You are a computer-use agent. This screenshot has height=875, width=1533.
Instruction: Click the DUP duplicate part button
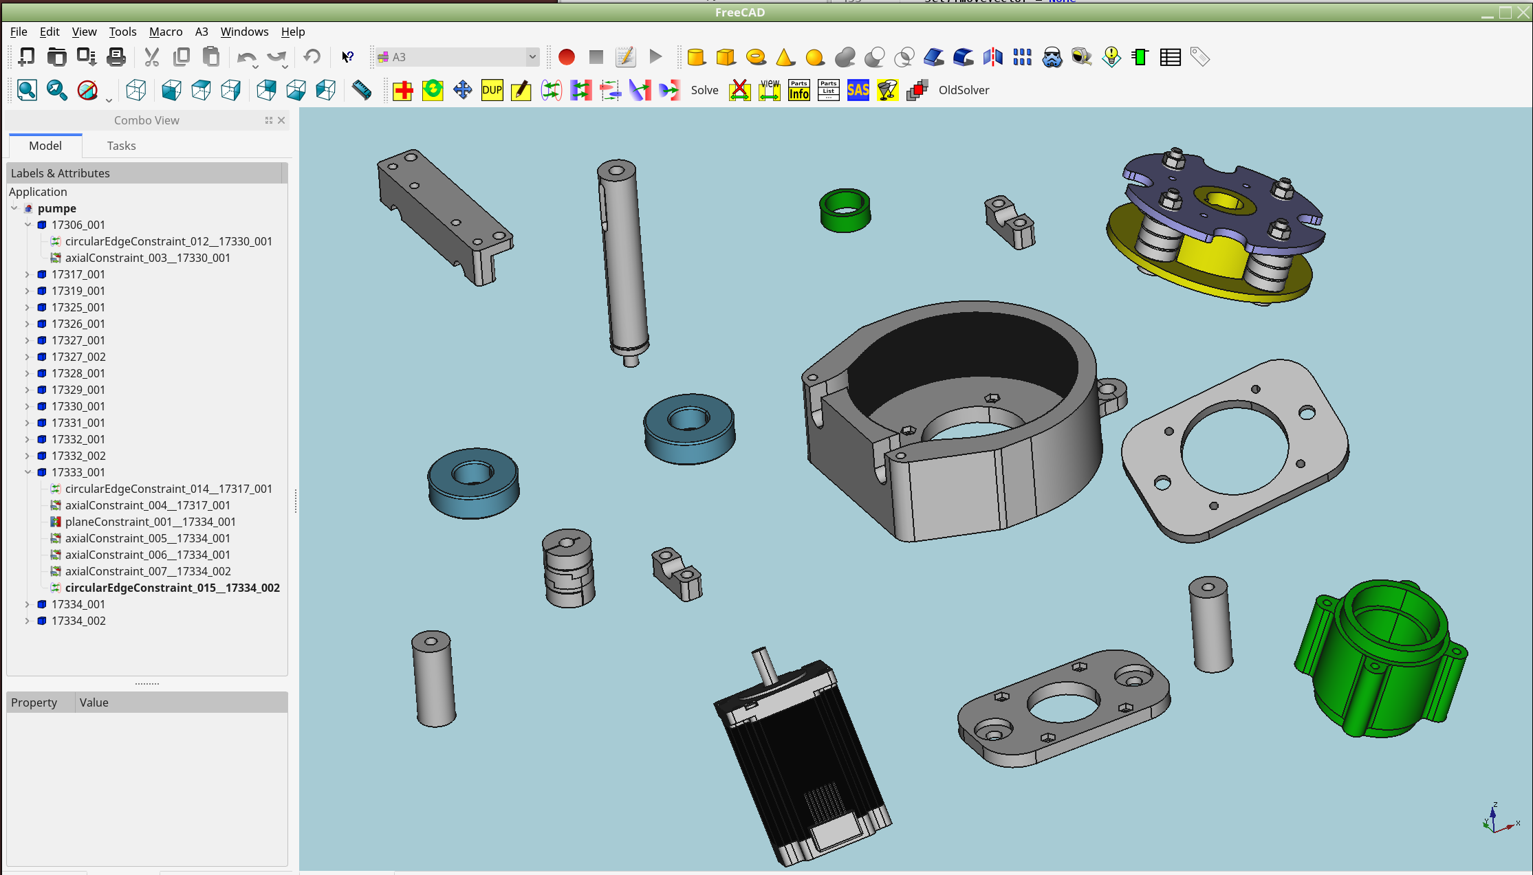click(492, 90)
